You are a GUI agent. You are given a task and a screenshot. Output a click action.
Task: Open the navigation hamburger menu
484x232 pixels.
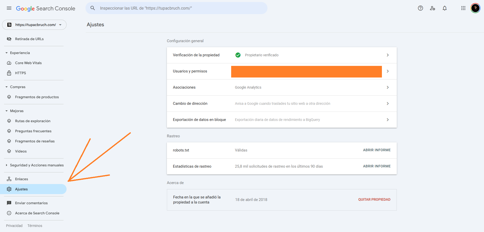tap(9, 8)
